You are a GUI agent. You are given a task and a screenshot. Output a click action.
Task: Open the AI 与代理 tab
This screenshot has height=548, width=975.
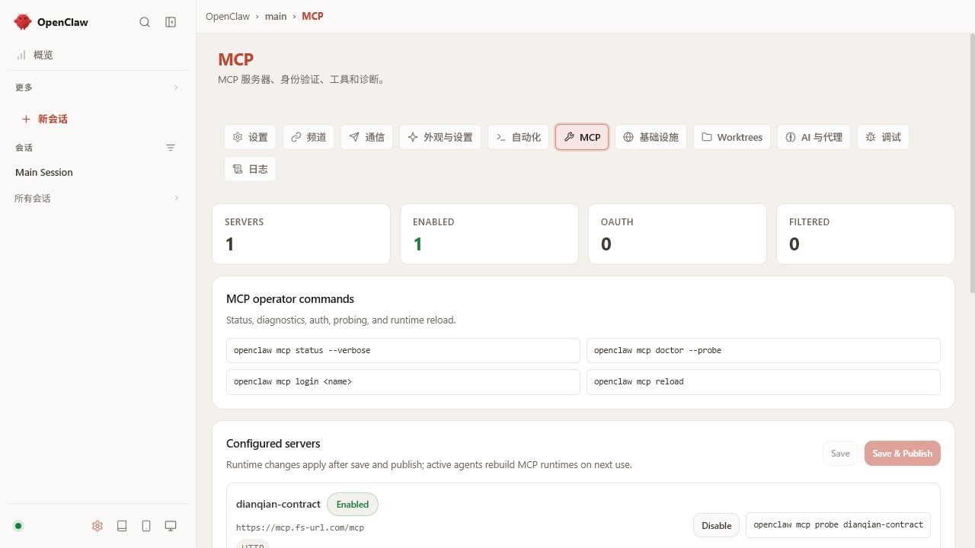tap(814, 137)
